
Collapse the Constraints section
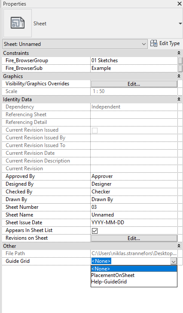(x=179, y=53)
